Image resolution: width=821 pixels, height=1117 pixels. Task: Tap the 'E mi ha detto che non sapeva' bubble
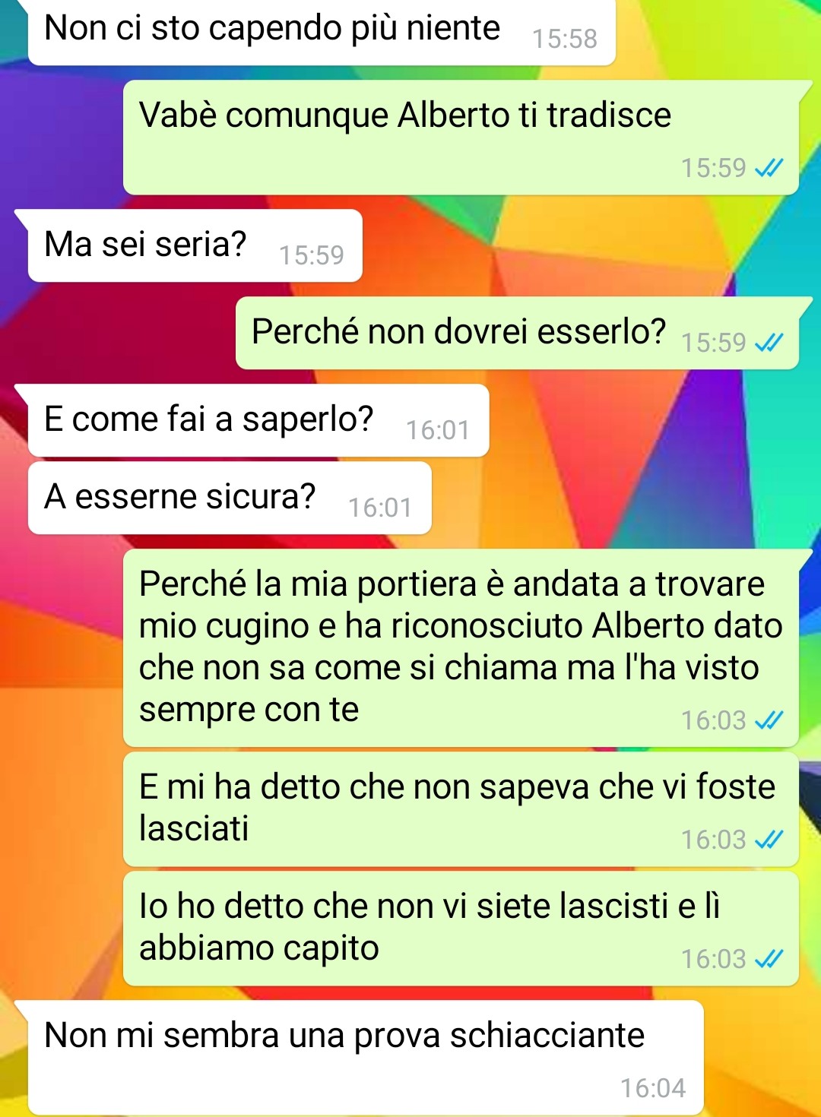tap(461, 809)
